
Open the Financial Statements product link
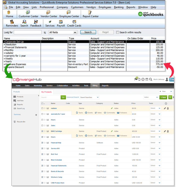click(x=59, y=166)
